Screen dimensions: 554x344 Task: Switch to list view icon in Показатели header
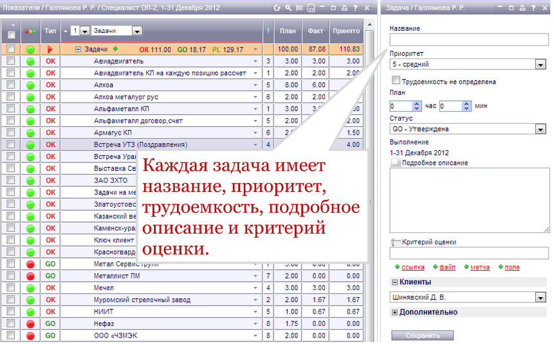tap(300, 8)
